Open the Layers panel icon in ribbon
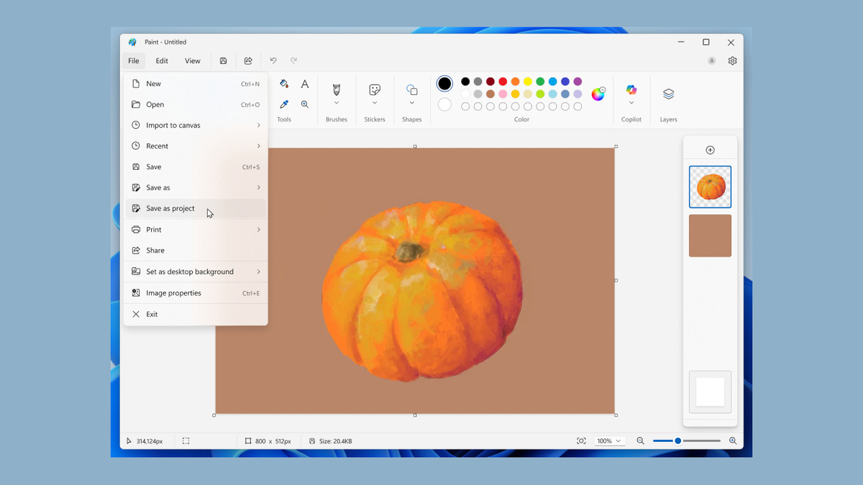Viewport: 863px width, 485px height. (668, 93)
